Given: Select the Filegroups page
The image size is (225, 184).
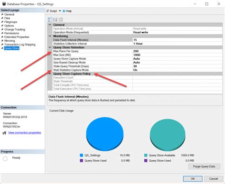Looking at the screenshot, I should (10, 22).
